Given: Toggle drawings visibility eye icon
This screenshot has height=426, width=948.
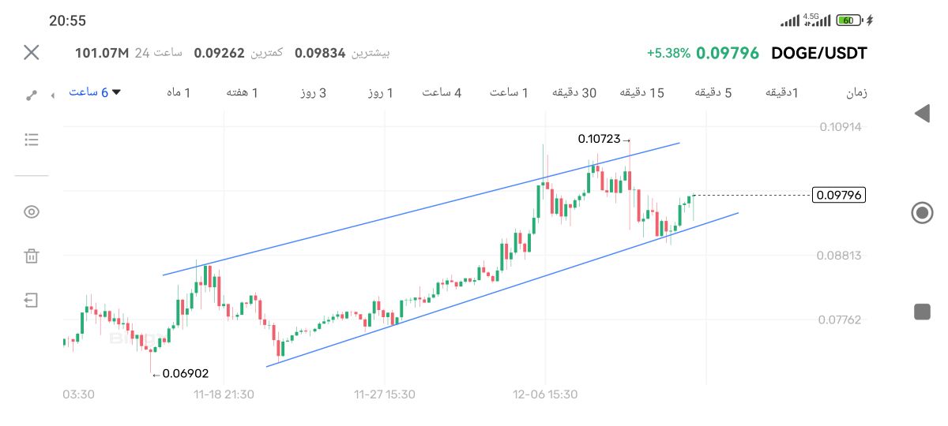Looking at the screenshot, I should (x=32, y=211).
